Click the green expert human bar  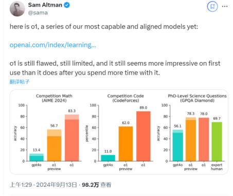(217, 142)
